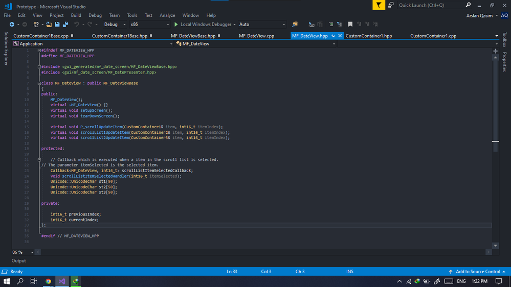
Task: Click horizontal scrollbar right arrow
Action: pyautogui.click(x=488, y=252)
